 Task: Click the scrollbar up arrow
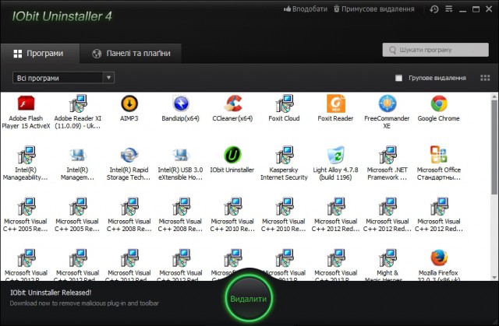click(494, 96)
